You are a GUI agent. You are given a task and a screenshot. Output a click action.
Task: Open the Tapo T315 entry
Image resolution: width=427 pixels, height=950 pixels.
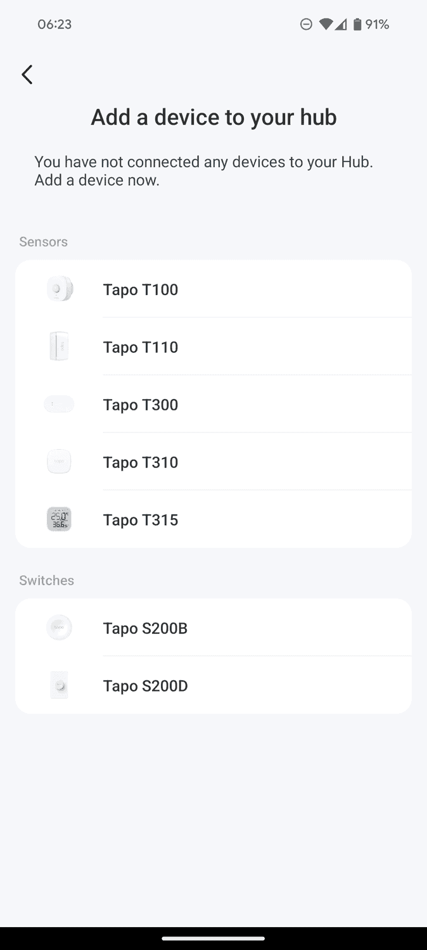[x=141, y=520]
